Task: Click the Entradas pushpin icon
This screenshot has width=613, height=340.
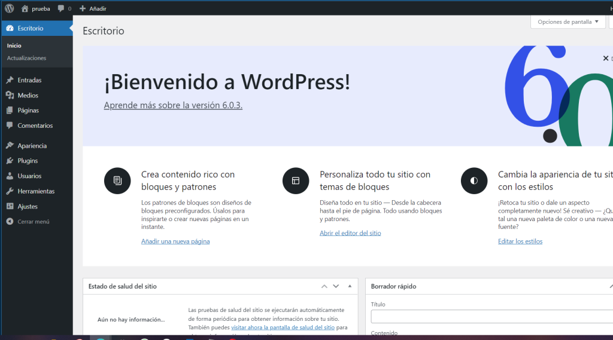Action: [10, 80]
